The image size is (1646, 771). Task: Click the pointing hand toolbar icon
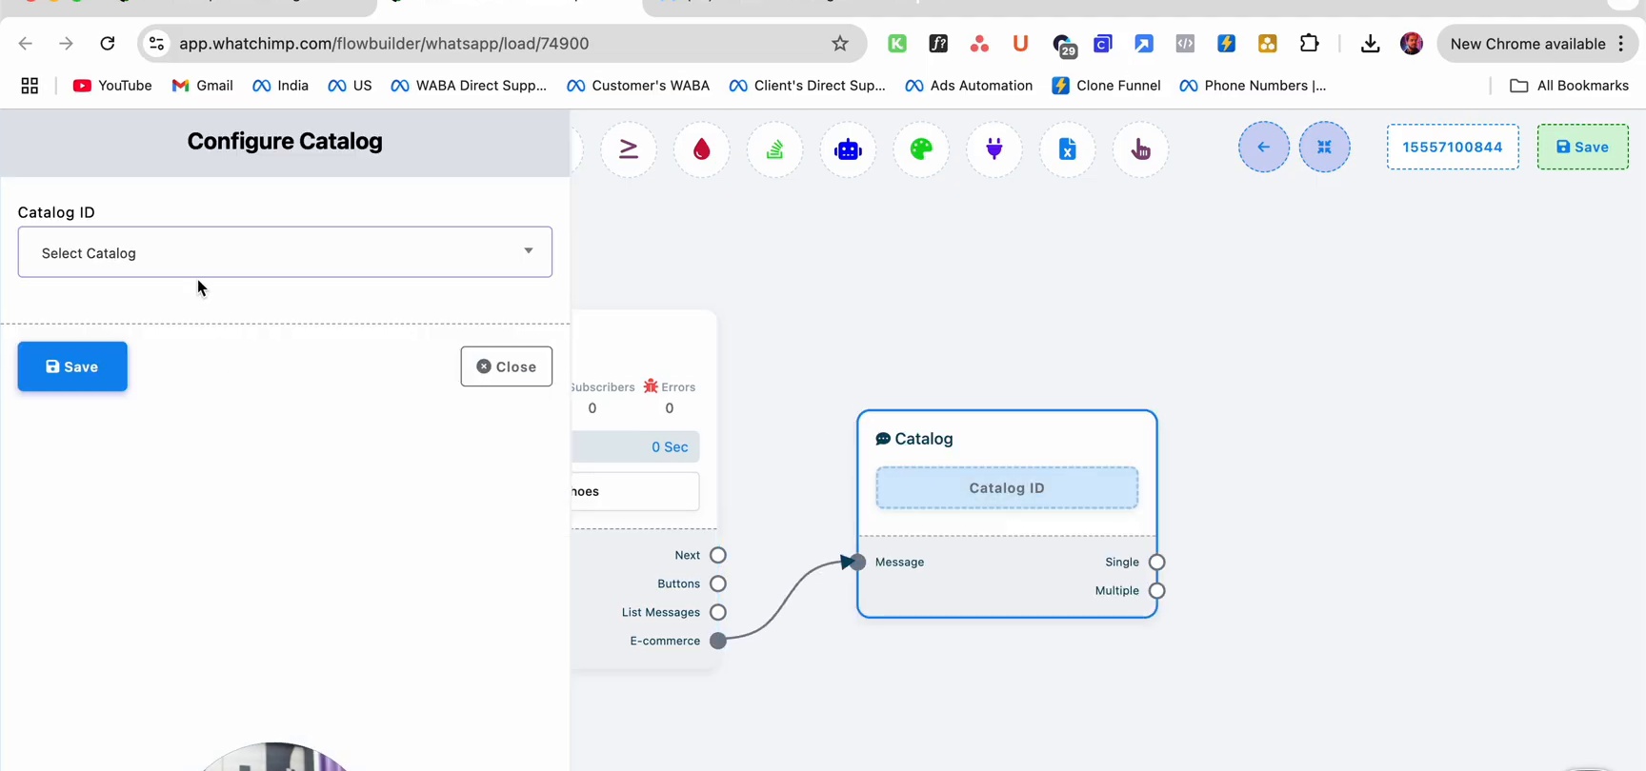click(1140, 149)
